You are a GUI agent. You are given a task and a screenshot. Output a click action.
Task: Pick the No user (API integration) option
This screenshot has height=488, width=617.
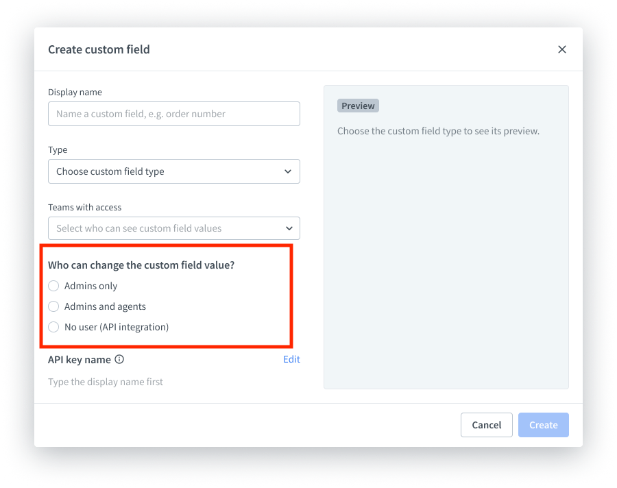[x=53, y=327]
